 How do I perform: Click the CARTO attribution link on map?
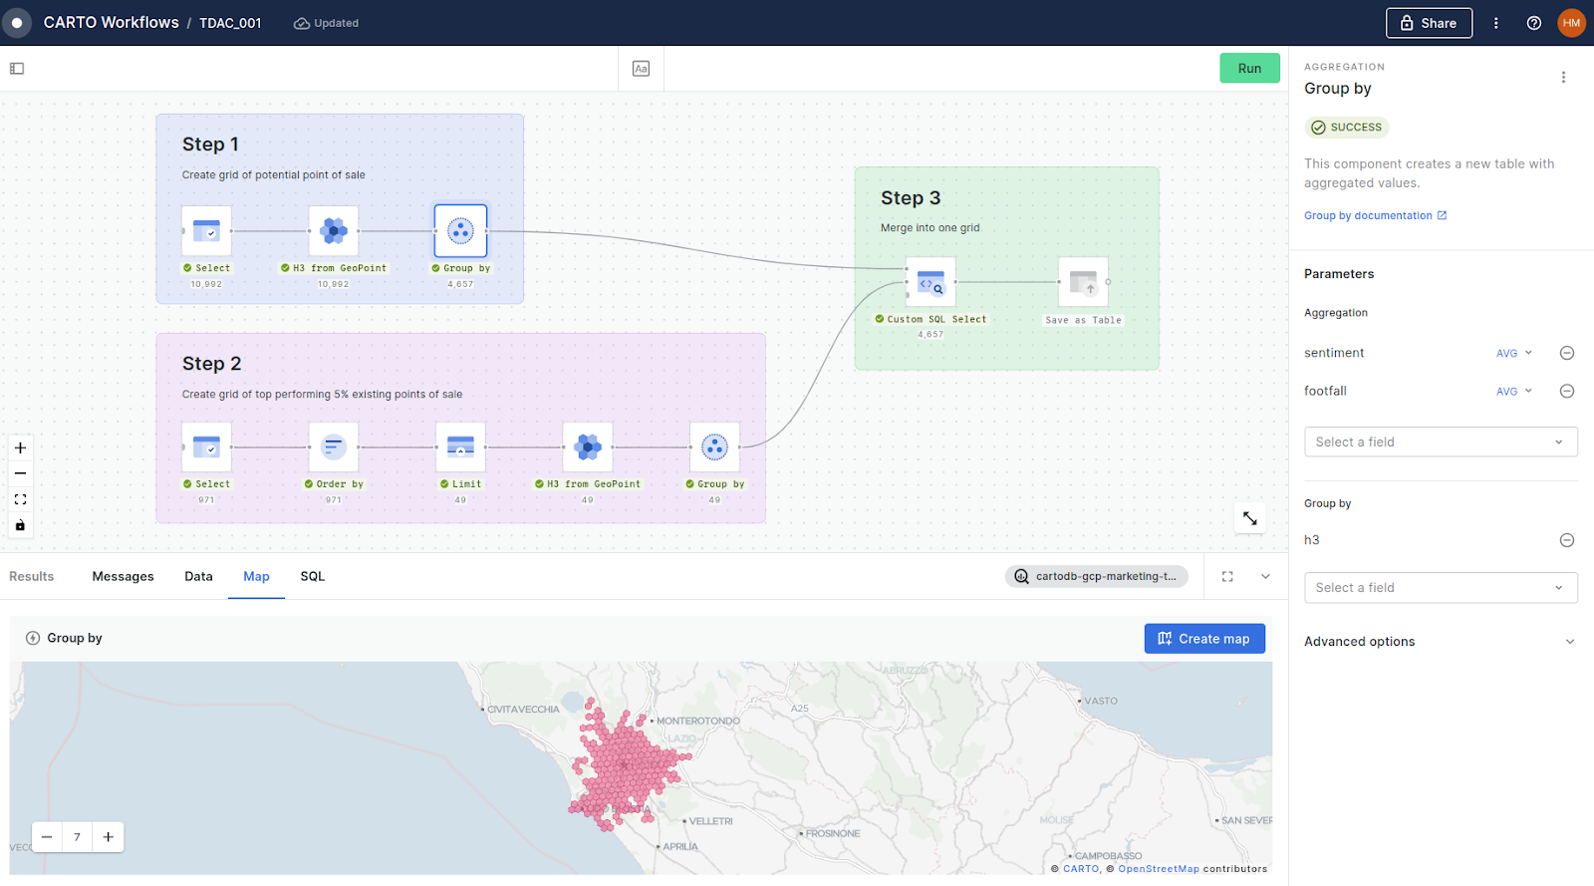1080,869
